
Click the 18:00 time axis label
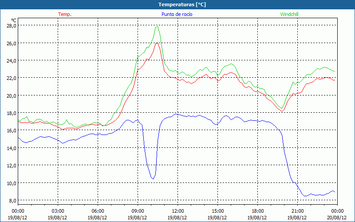point(257,211)
